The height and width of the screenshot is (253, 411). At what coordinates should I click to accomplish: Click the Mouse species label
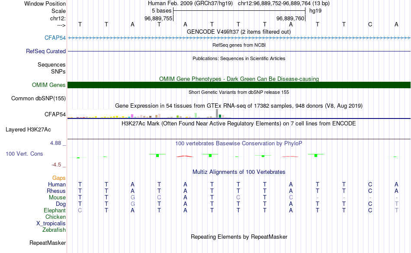57,198
